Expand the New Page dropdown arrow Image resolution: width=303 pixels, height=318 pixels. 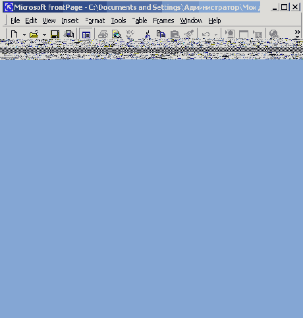[24, 35]
